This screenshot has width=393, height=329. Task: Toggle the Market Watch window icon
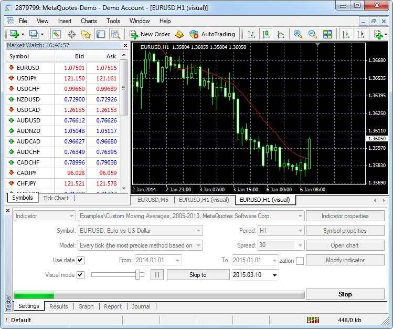coord(57,34)
